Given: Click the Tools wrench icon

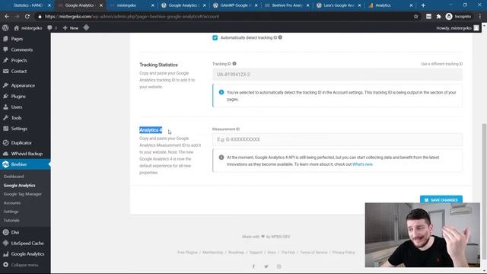Looking at the screenshot, I should 5,118.
